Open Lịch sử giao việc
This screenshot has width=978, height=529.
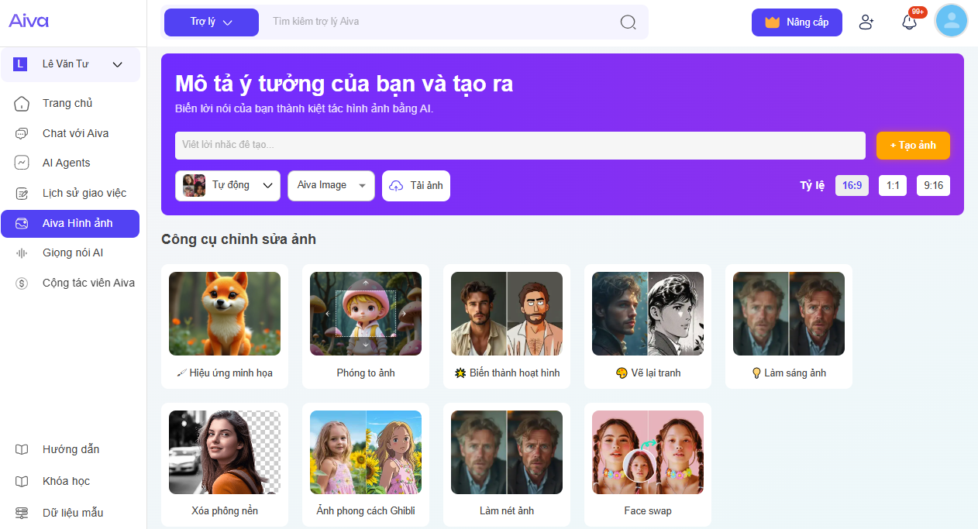point(84,193)
